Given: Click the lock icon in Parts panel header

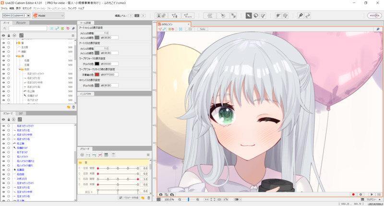Looking at the screenshot, I should click(9, 36).
